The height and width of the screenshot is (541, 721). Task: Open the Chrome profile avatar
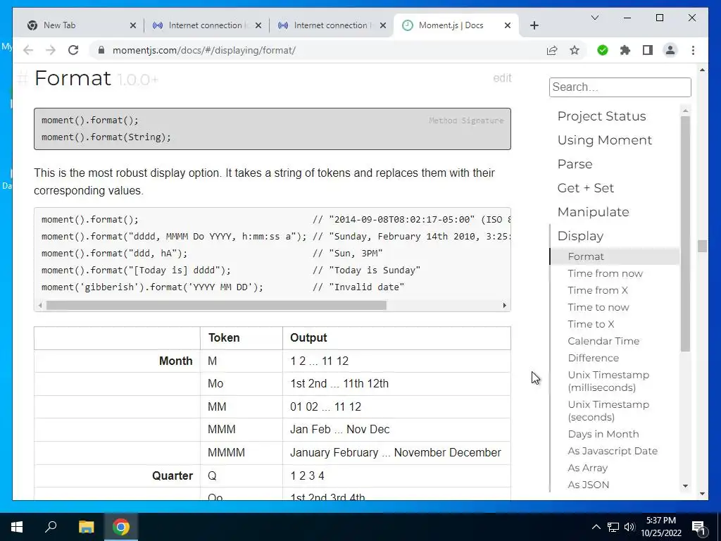click(x=670, y=50)
